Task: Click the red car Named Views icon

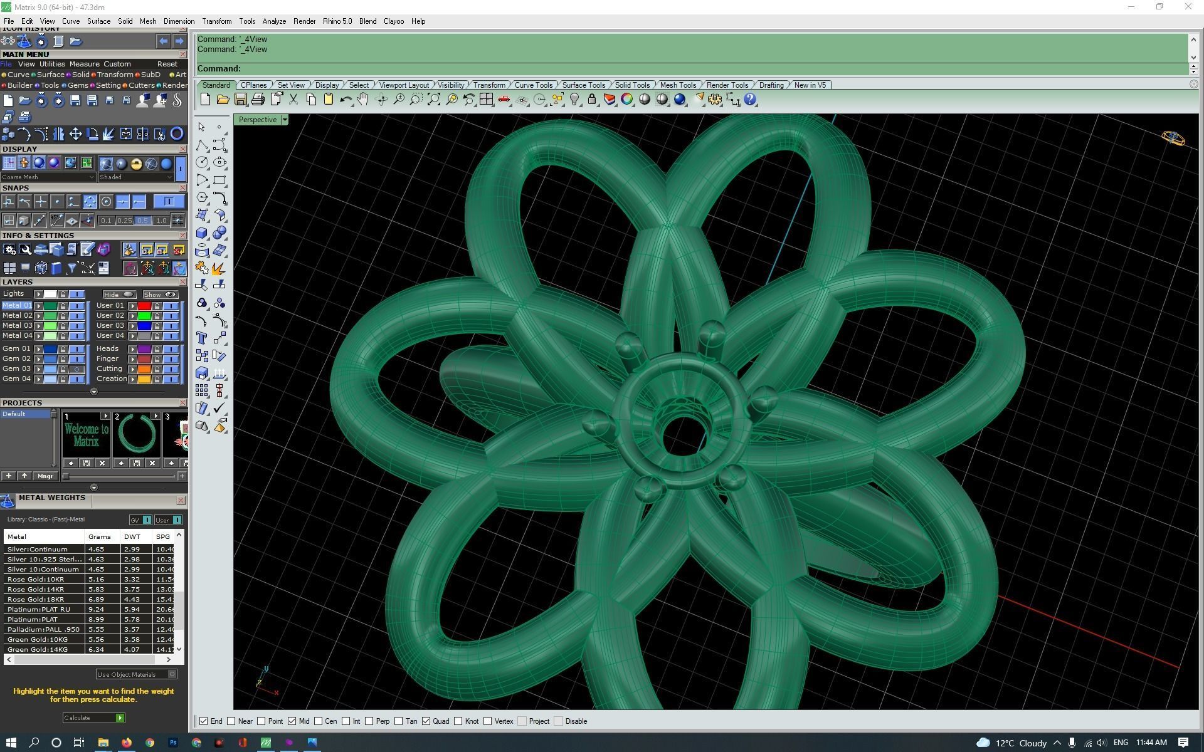Action: click(x=504, y=100)
